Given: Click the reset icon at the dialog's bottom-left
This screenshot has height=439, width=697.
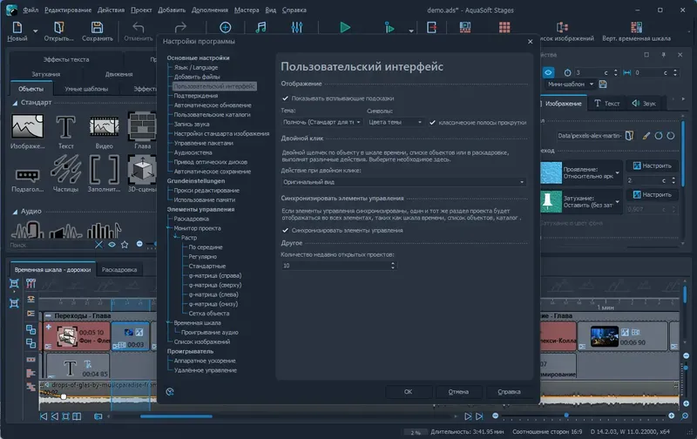Looking at the screenshot, I should 171,391.
